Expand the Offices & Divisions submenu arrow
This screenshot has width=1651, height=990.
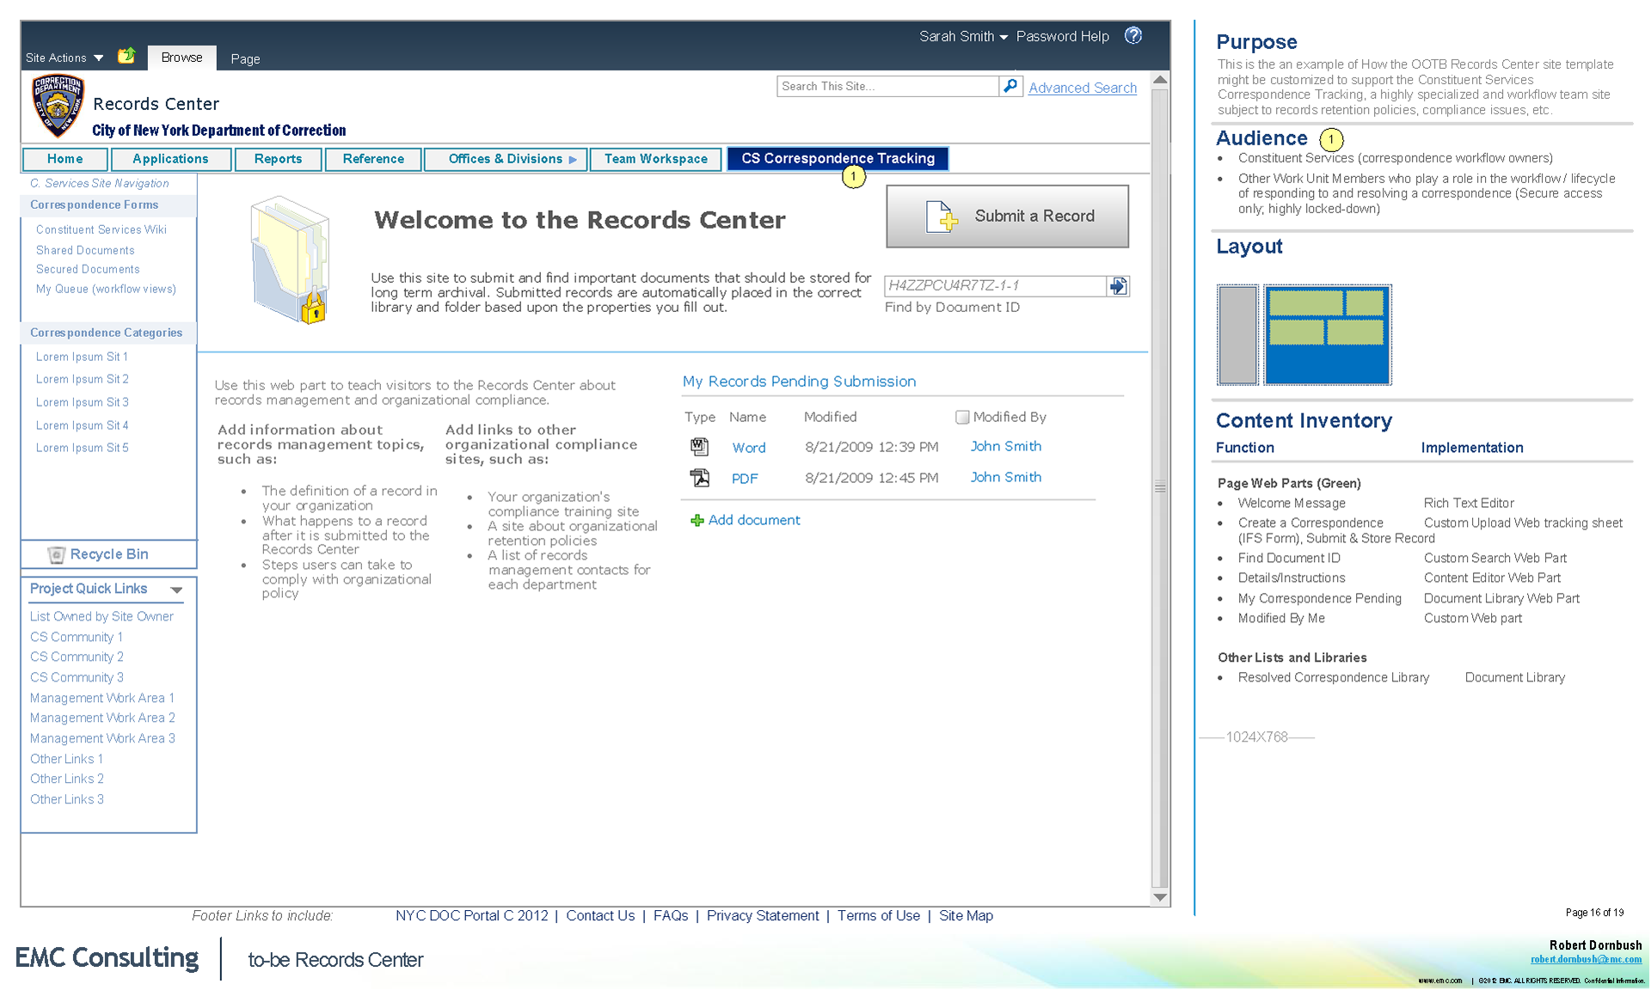click(573, 159)
